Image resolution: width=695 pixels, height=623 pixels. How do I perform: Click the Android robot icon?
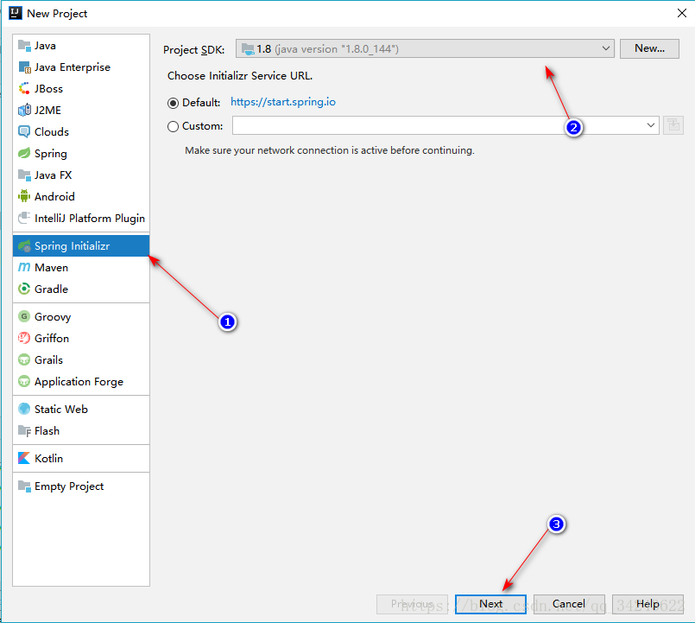24,196
